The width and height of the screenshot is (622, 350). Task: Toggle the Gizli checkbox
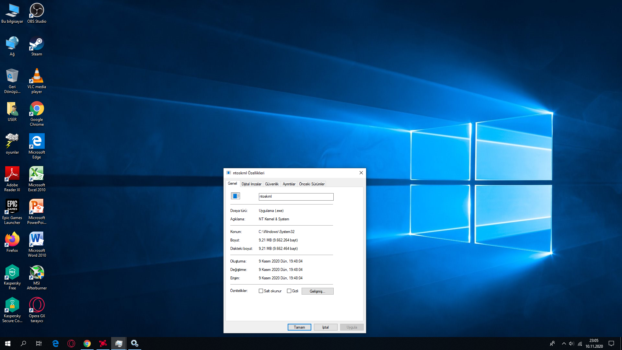click(289, 291)
